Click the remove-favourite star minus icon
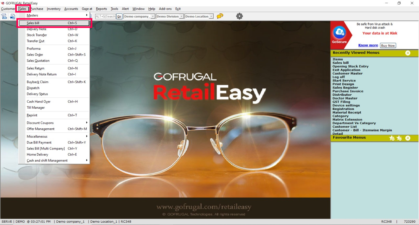Image resolution: width=419 pixels, height=225 pixels. click(x=399, y=138)
